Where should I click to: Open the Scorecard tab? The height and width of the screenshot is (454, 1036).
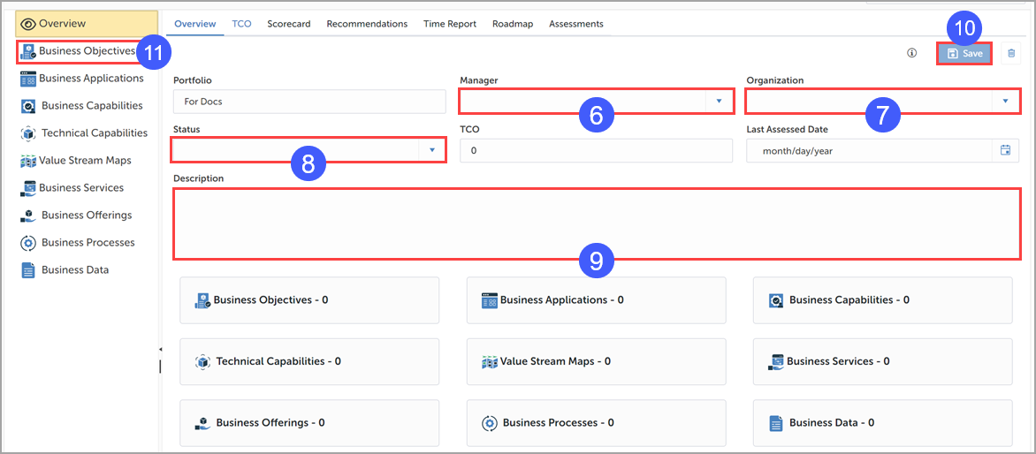pos(289,24)
